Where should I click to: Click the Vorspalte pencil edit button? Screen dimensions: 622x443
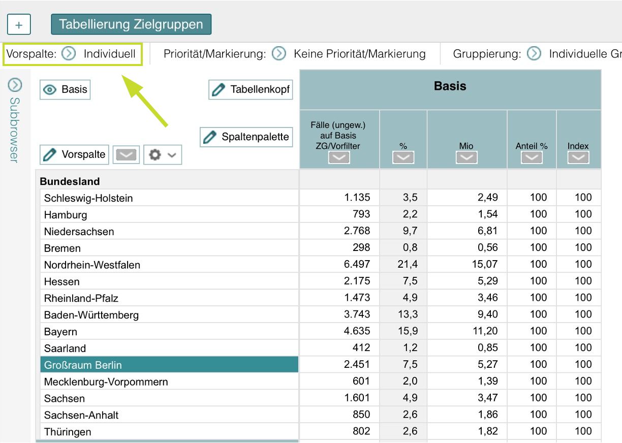(74, 154)
